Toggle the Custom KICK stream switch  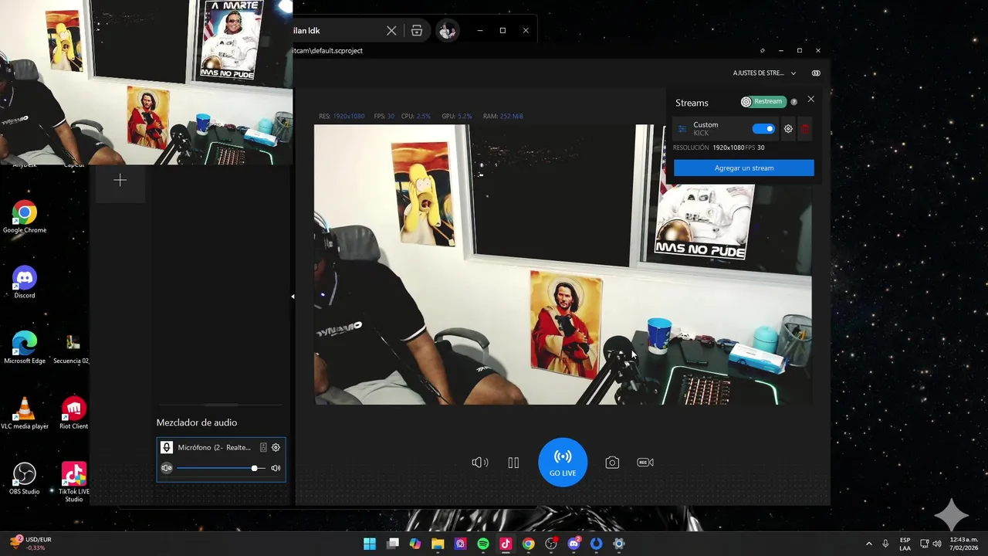click(763, 129)
